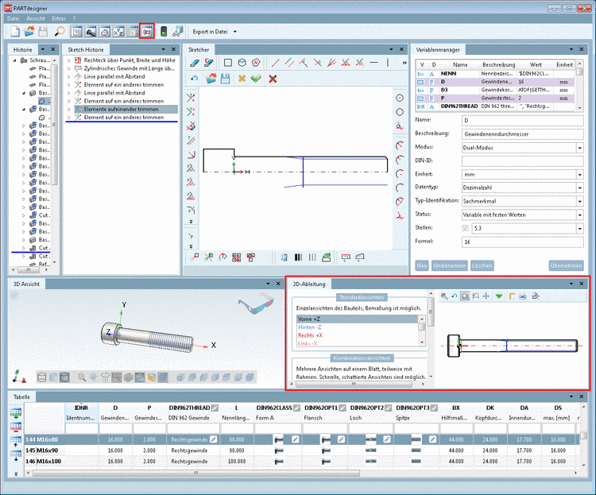Click the Tabelle horizontal scrollbar
596x495 pixels.
click(195, 474)
